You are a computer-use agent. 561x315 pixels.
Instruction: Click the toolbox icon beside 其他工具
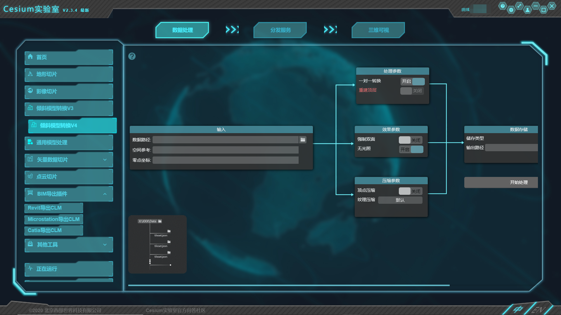click(x=30, y=244)
